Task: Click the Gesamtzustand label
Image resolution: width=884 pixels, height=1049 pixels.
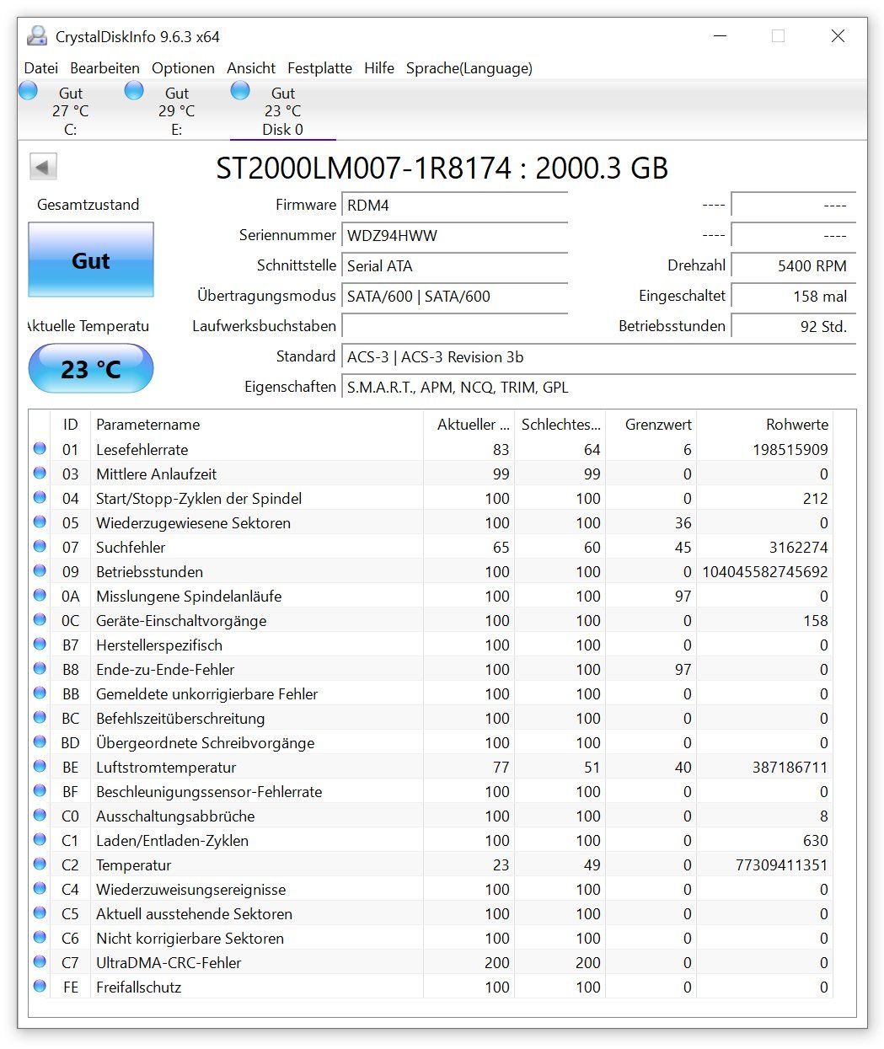Action: [88, 205]
